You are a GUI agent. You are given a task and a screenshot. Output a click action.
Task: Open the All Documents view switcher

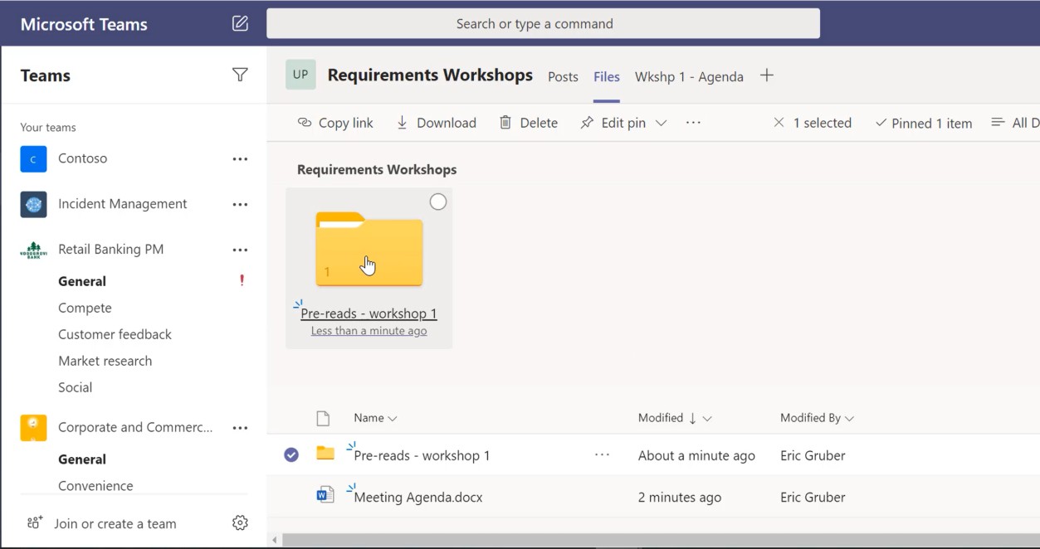[x=1015, y=123]
